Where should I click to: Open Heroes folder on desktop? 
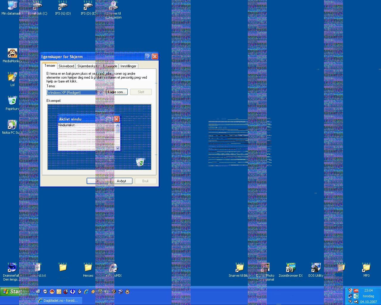88,268
